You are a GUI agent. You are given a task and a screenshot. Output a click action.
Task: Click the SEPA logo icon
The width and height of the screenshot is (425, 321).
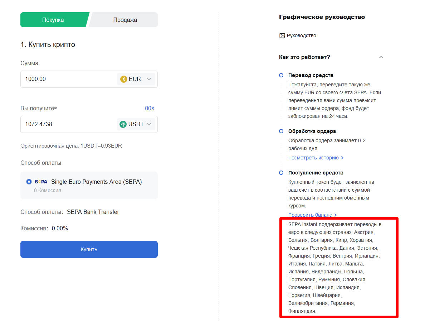41,182
